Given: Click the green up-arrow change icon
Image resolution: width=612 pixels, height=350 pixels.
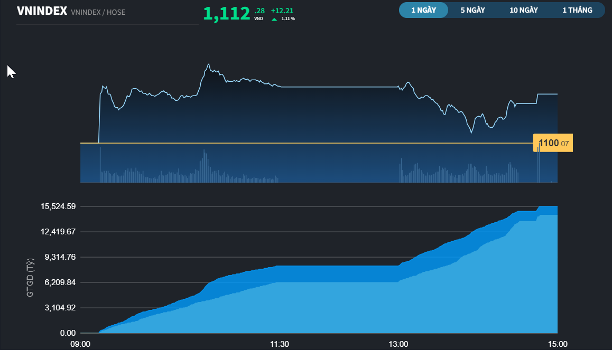Looking at the screenshot, I should [x=274, y=19].
